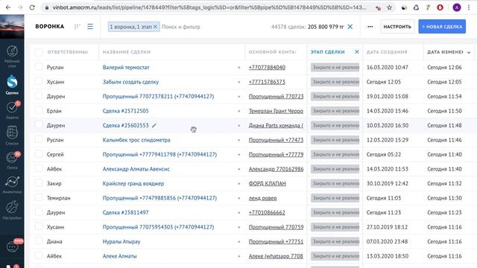Viewport: 477px width, 268px height.
Task: Open the chat notifications bubble icon
Action: click(13, 246)
